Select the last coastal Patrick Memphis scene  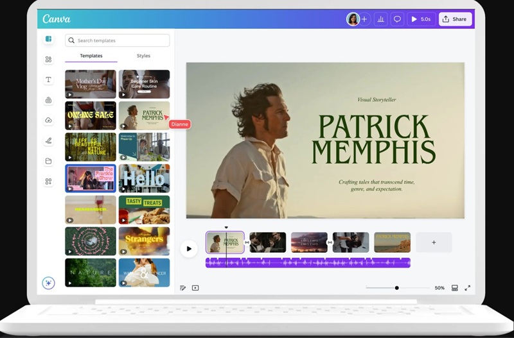393,242
